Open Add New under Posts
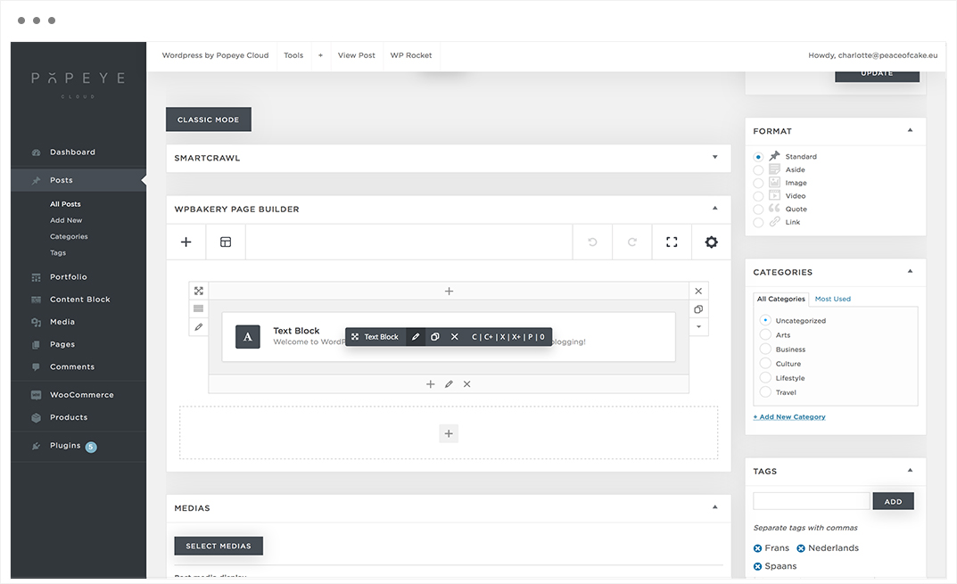Viewport: 957px width, 584px height. click(66, 220)
